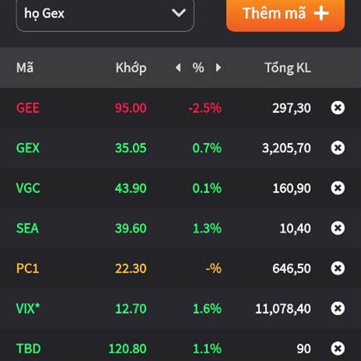
Task: Open the PC1 stock details
Action: [28, 268]
